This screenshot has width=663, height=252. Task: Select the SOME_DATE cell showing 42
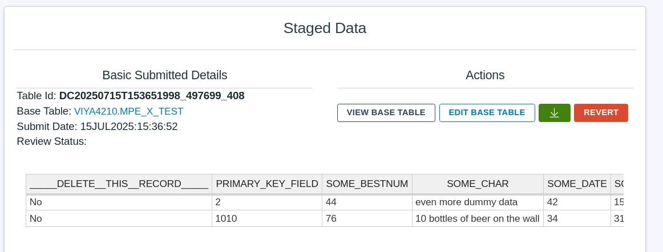tap(552, 202)
